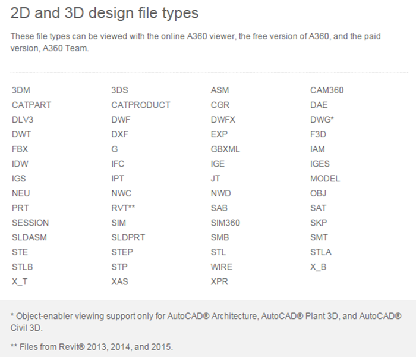
Task: Click the 'Files from Revit' footnote
Action: [92, 347]
